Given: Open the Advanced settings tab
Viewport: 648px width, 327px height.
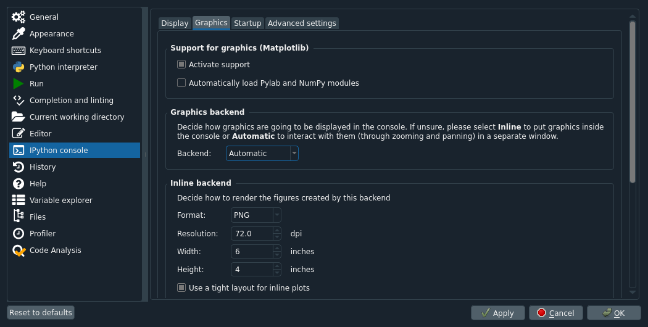Looking at the screenshot, I should [x=302, y=23].
